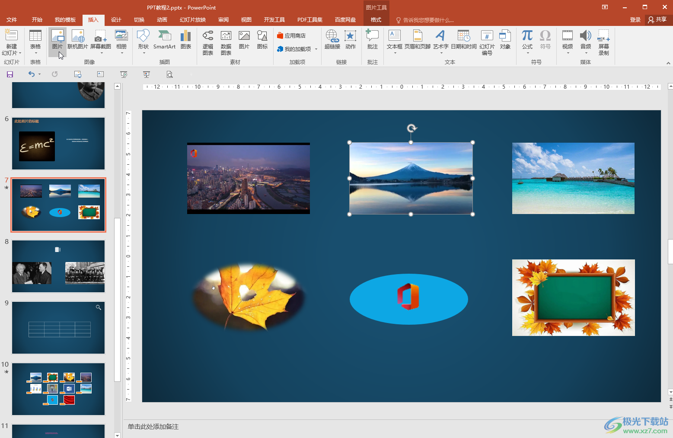Open the PDF工具集 tab

tap(310, 20)
